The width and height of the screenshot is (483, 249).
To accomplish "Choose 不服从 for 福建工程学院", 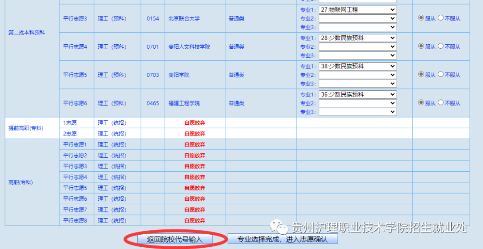I will coord(441,102).
